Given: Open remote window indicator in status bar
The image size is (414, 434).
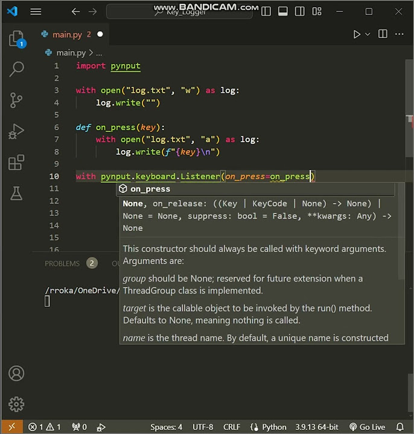Looking at the screenshot, I should click(12, 427).
